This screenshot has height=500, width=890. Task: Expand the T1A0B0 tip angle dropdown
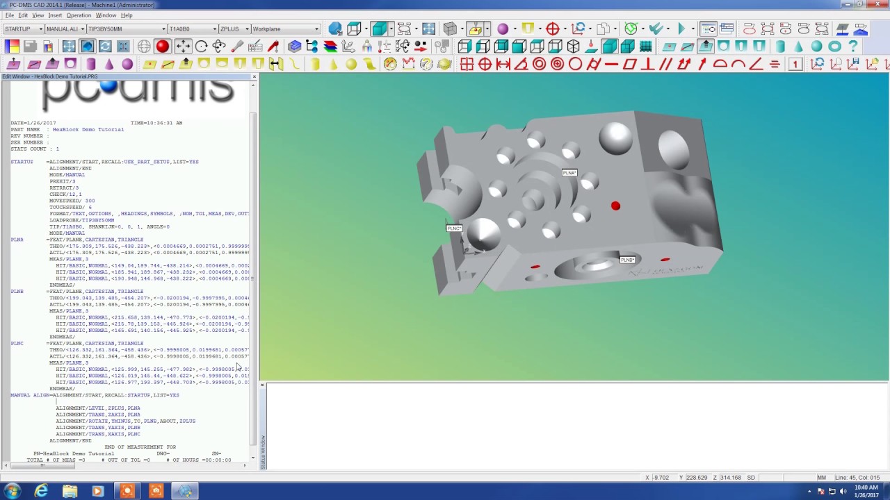pos(214,29)
